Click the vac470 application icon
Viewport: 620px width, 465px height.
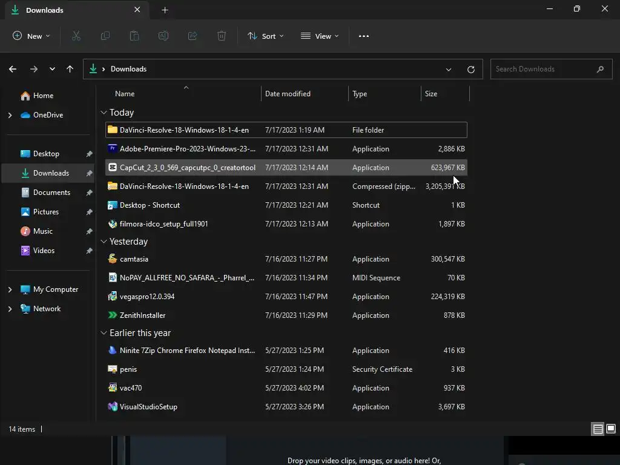(x=112, y=388)
